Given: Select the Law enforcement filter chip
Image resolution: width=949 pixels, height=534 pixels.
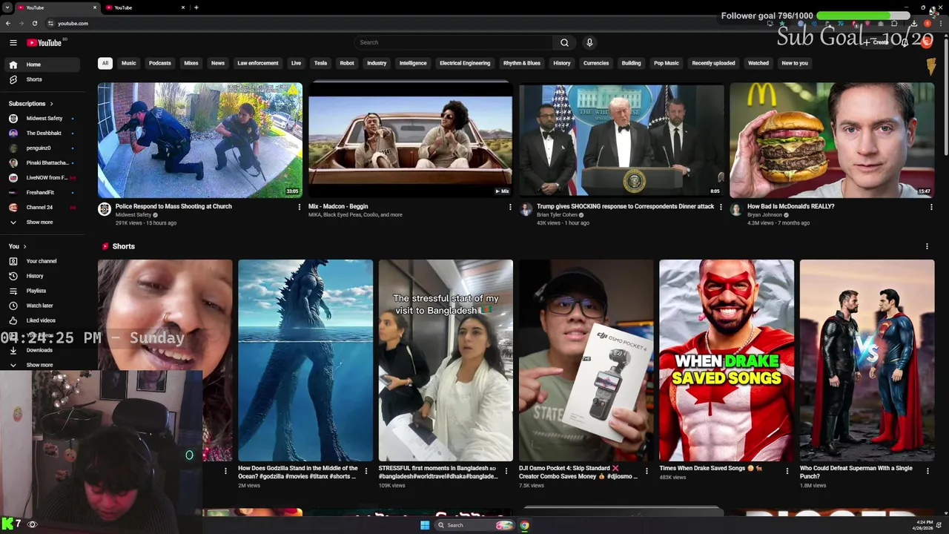Looking at the screenshot, I should click(x=258, y=63).
